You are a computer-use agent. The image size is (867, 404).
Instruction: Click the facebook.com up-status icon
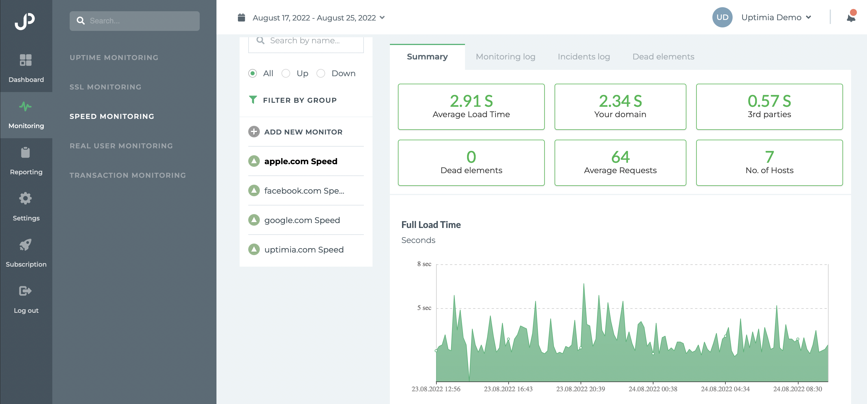click(x=254, y=190)
